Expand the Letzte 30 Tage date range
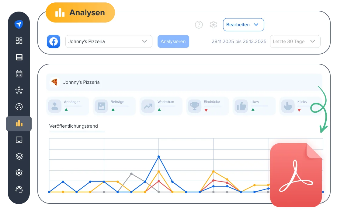 click(295, 41)
